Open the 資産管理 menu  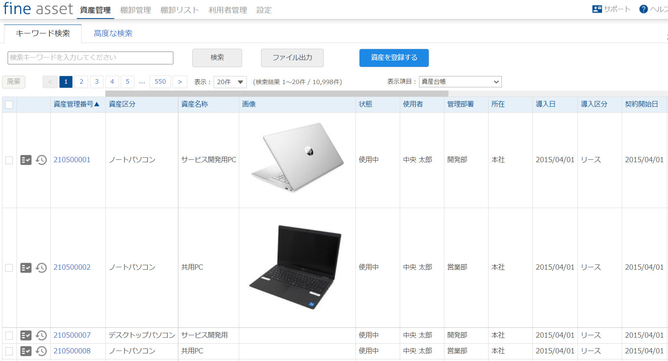95,10
